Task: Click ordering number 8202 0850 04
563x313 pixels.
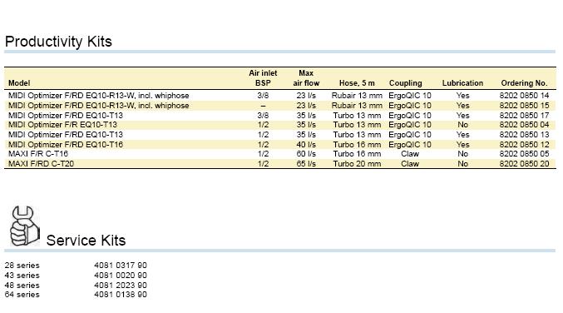Action: [x=524, y=125]
